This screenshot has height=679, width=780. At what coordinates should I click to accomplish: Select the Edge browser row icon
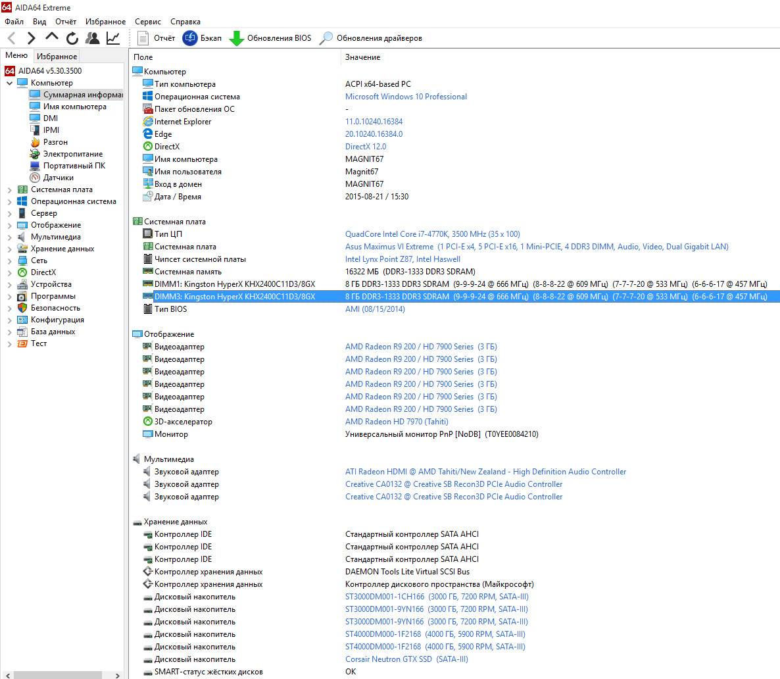click(x=148, y=134)
